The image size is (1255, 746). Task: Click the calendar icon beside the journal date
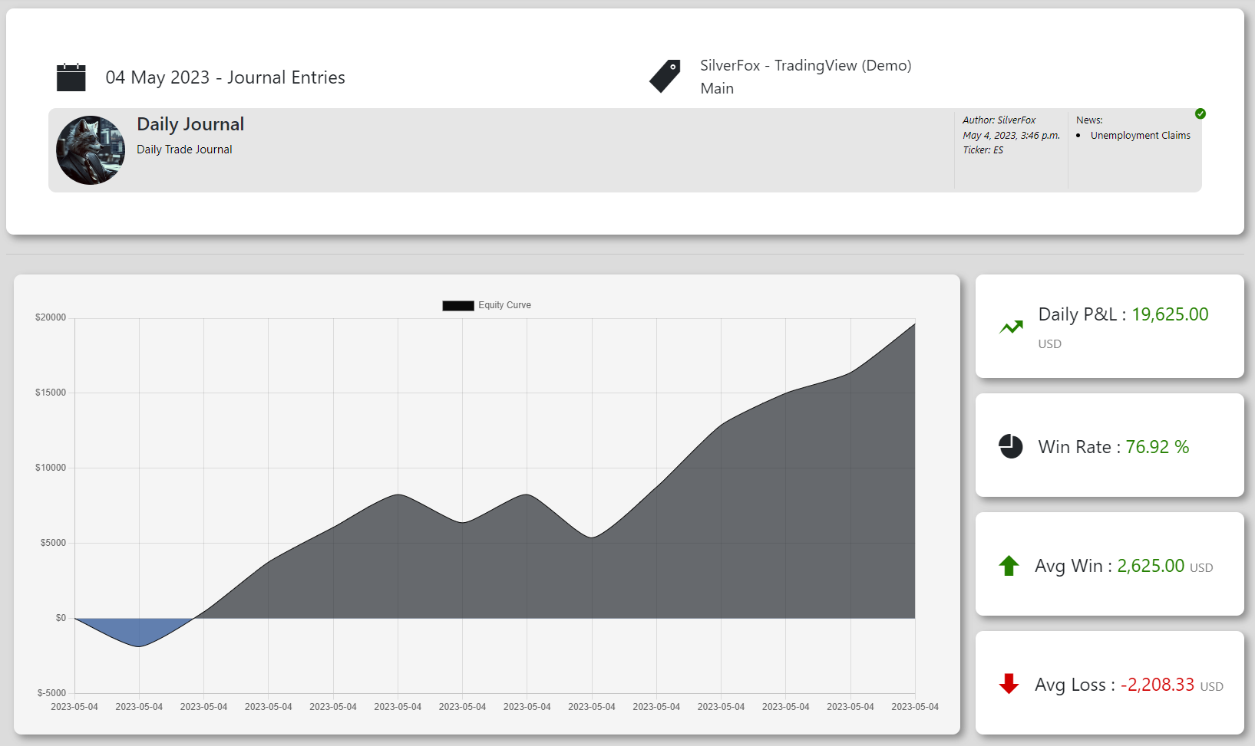(71, 77)
